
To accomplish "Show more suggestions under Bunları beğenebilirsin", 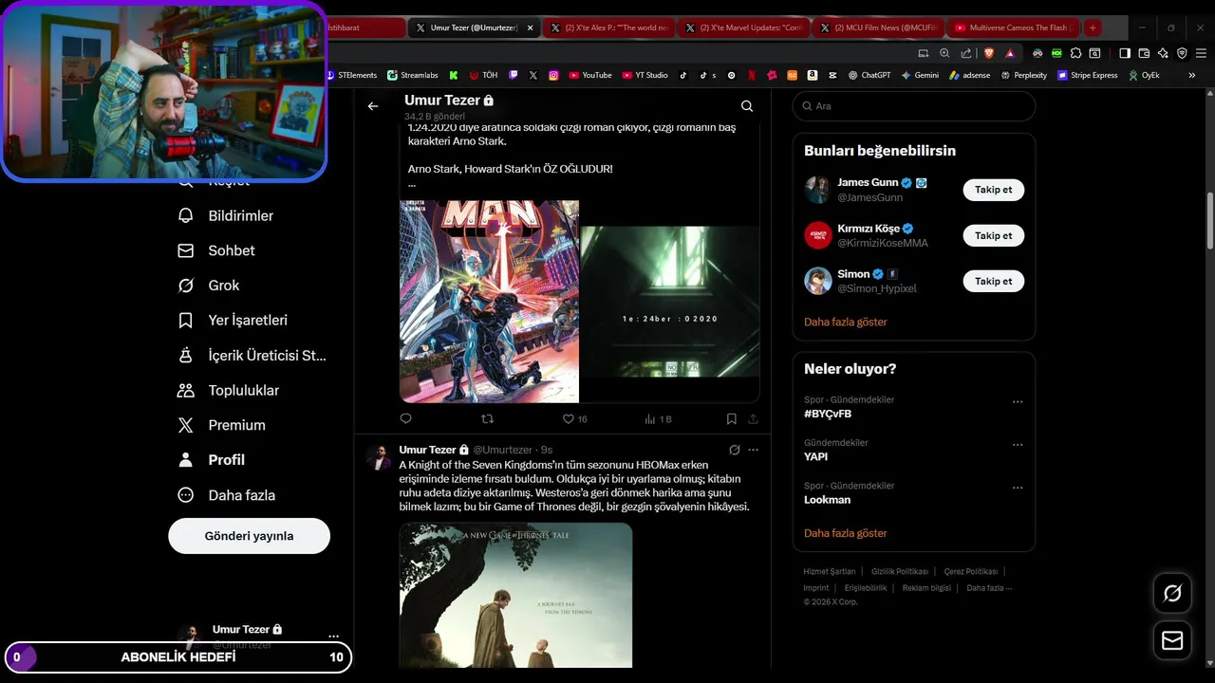I will pyautogui.click(x=845, y=323).
